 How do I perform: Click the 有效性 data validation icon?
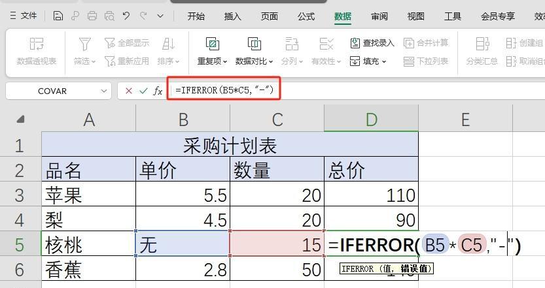(x=326, y=44)
